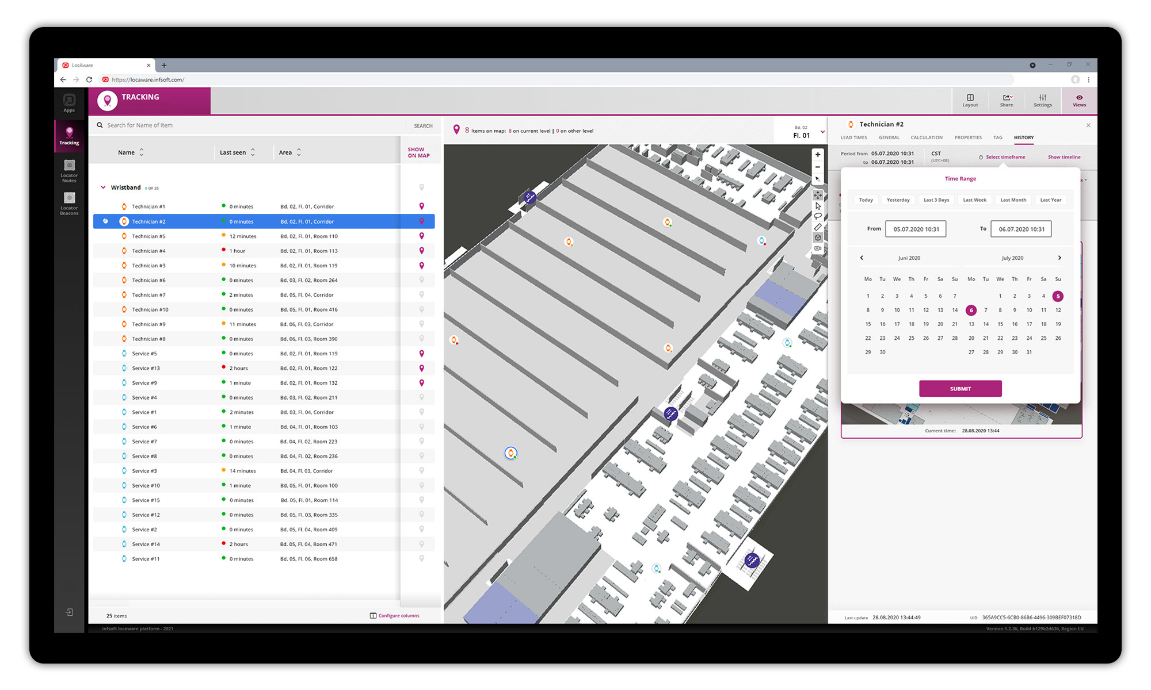Toggle the map pin for Technician #4
This screenshot has width=1151, height=690.
pos(422,251)
